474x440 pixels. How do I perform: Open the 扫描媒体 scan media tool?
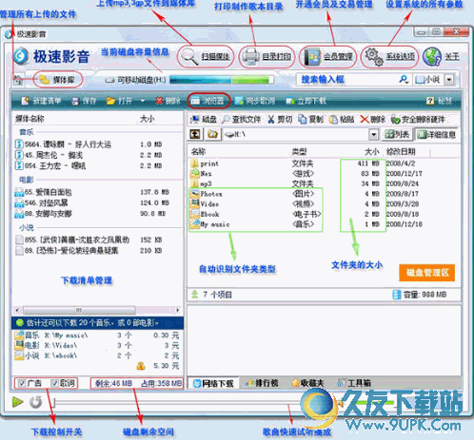[x=205, y=57]
